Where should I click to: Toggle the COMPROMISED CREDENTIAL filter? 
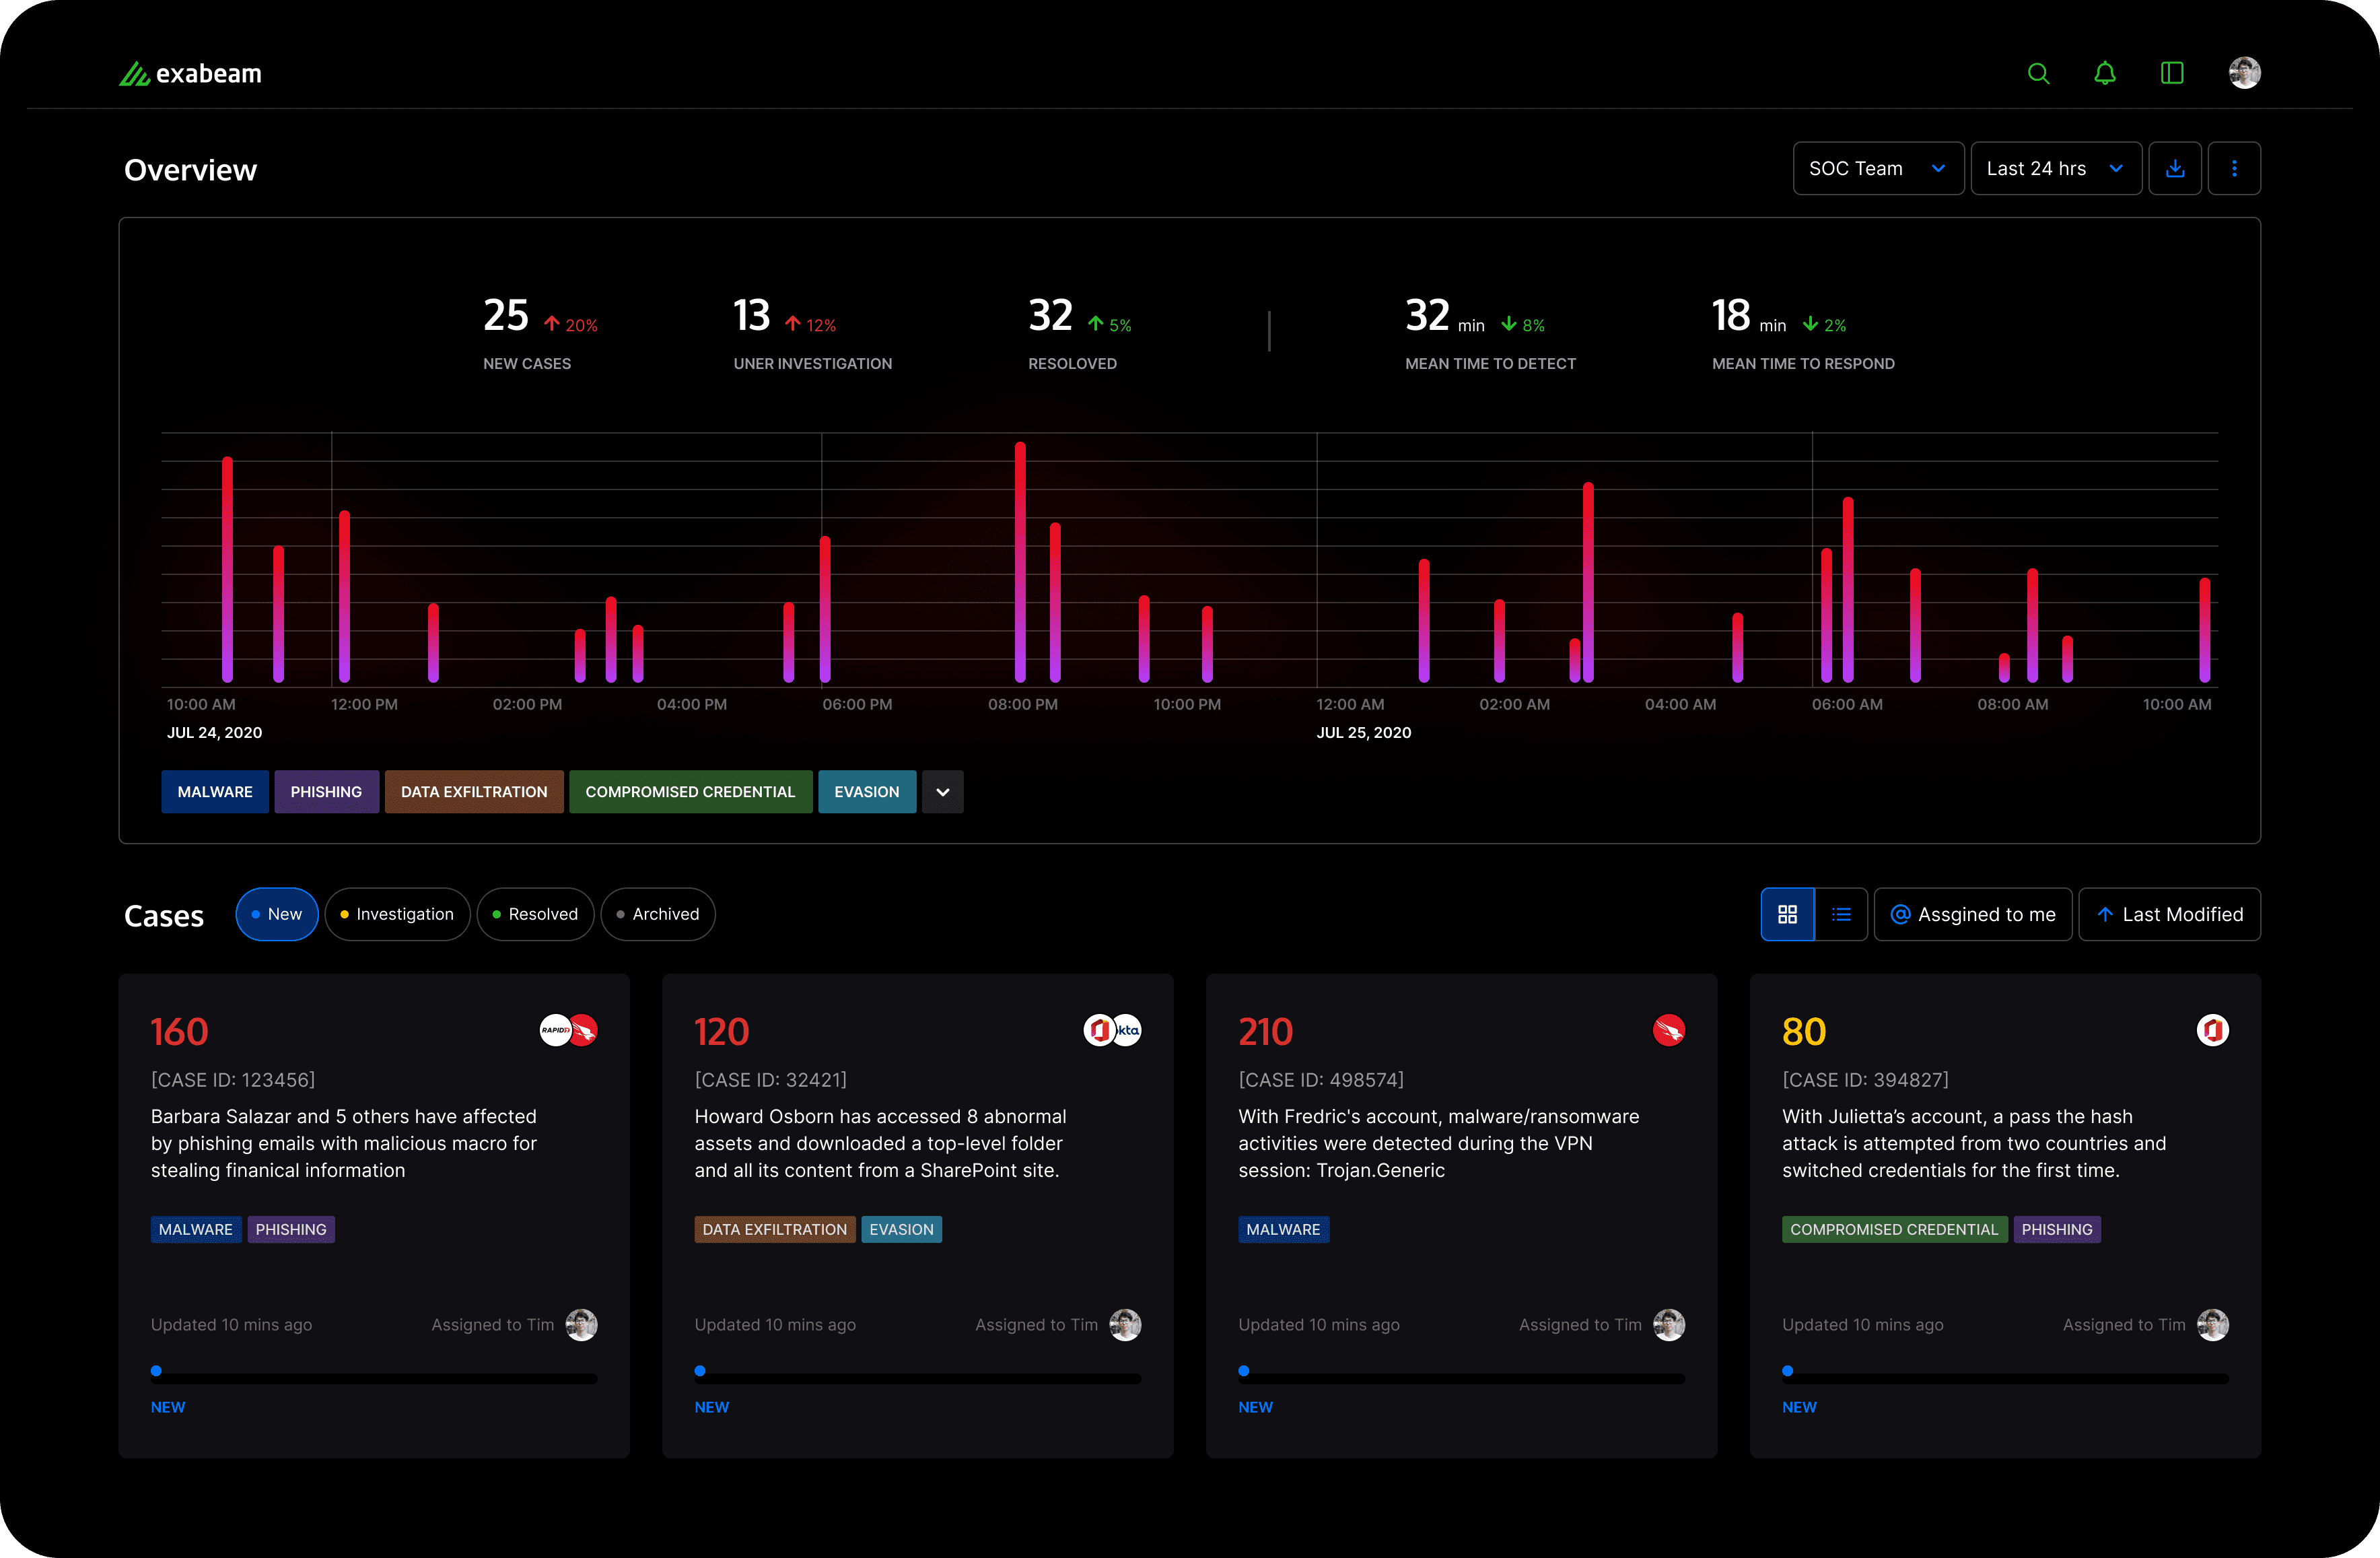pos(690,792)
